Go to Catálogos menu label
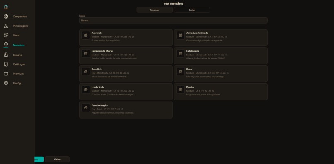Screen dimensions: 334x164 tap(19, 64)
